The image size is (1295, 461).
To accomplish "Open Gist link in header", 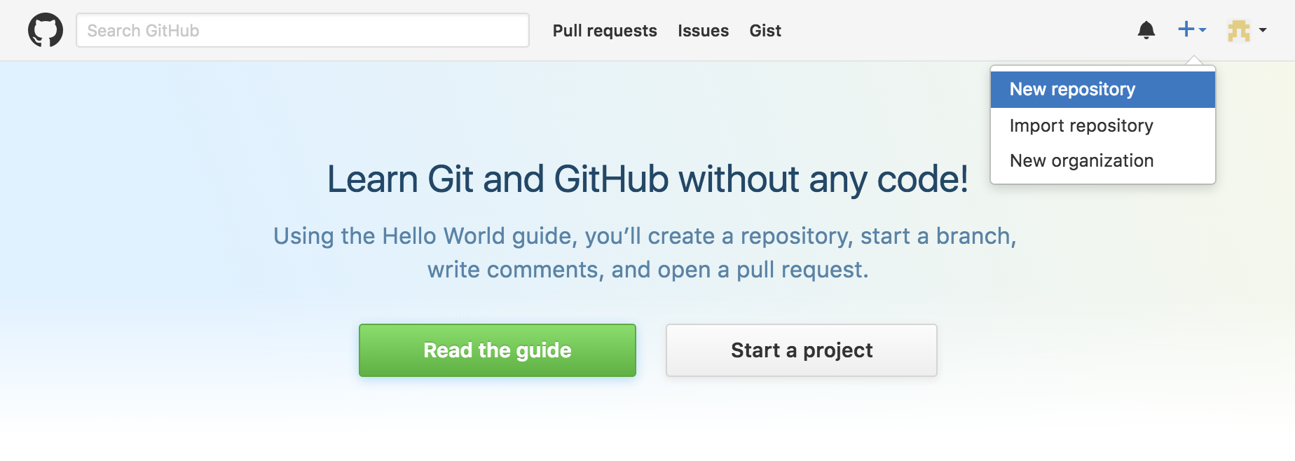I will coord(765,31).
